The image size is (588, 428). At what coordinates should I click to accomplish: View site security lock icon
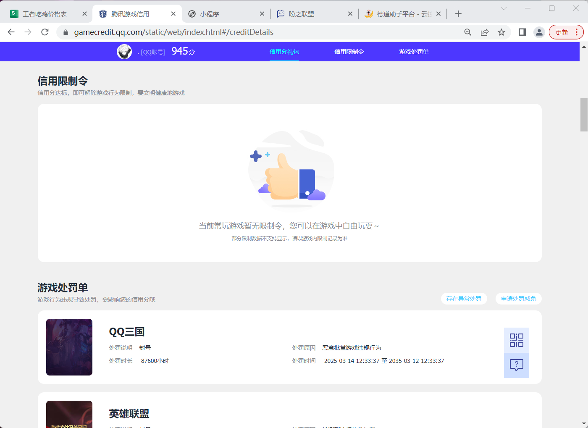tap(66, 32)
